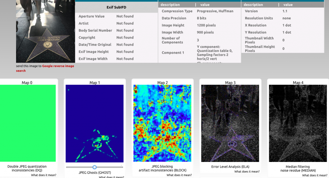Image resolution: width=329 pixels, height=178 pixels.
Task: Click the 'Data Precision' row label
Action: (174, 18)
